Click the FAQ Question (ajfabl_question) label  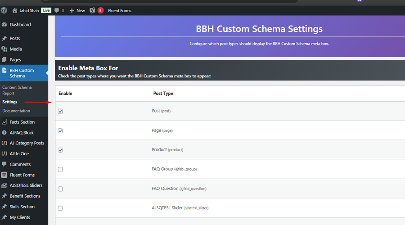coord(179,189)
